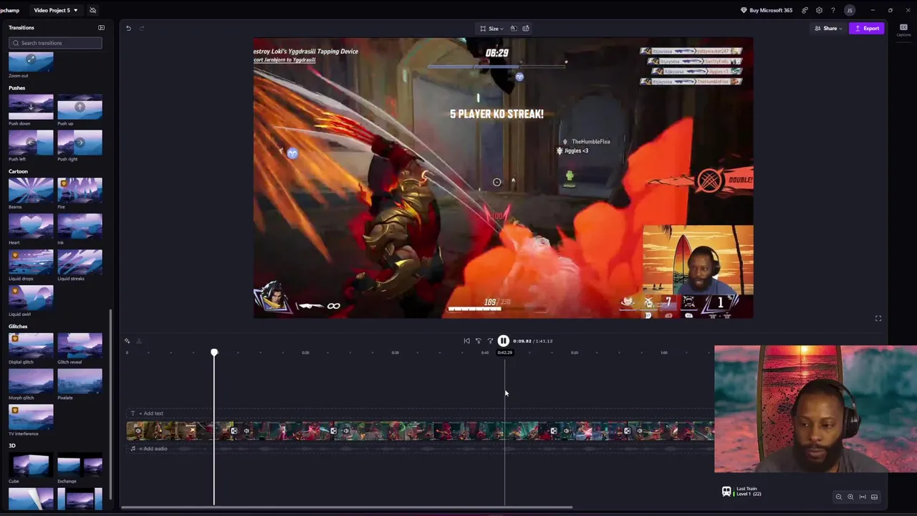This screenshot has width=917, height=516.
Task: Open the Captions panel
Action: tap(903, 29)
